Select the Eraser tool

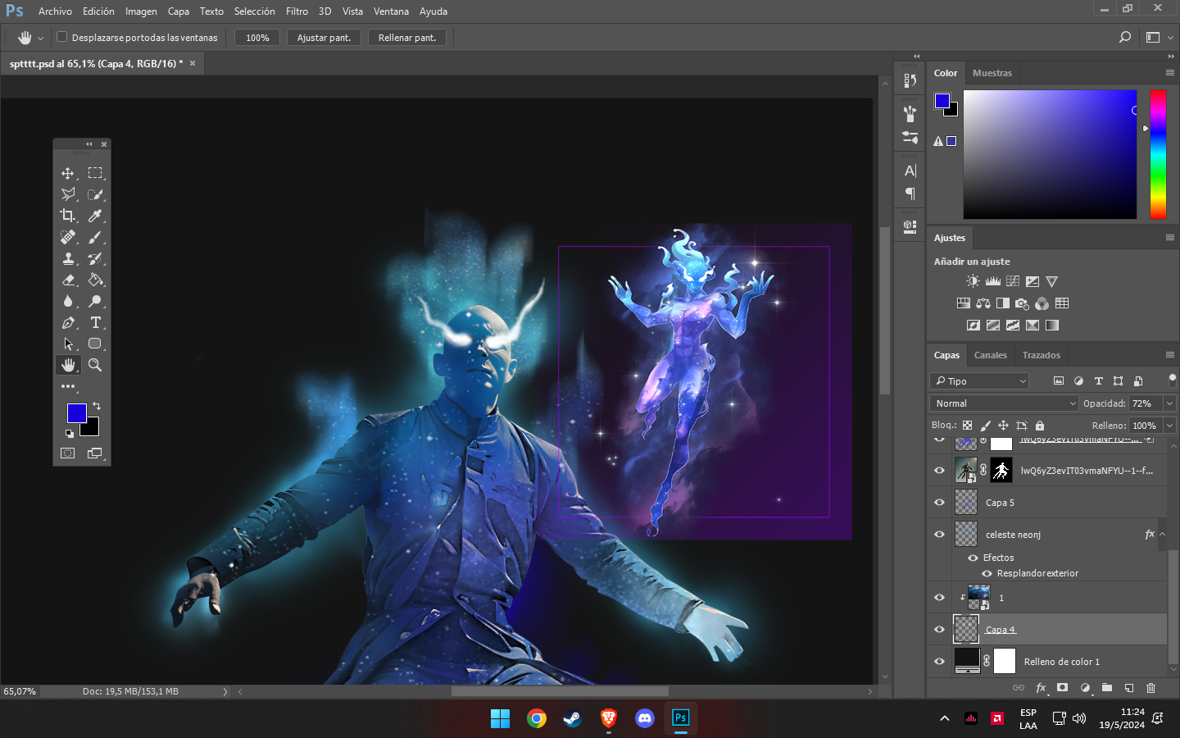pyautogui.click(x=68, y=280)
